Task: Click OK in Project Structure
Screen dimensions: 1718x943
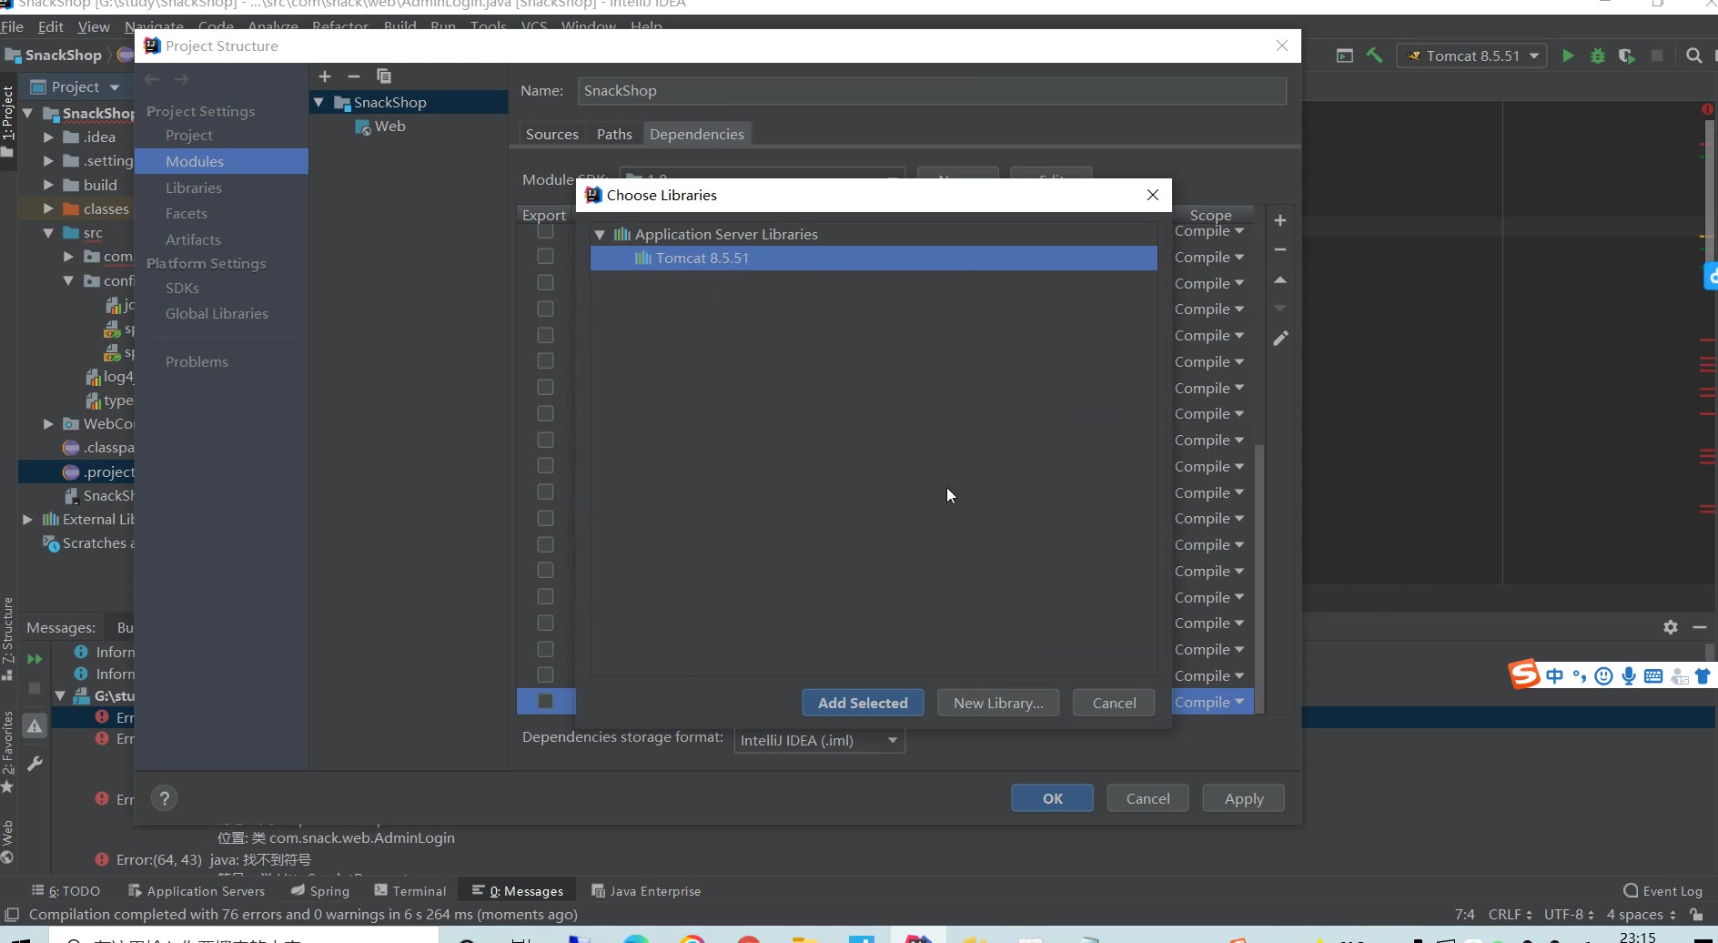Action: (1053, 798)
